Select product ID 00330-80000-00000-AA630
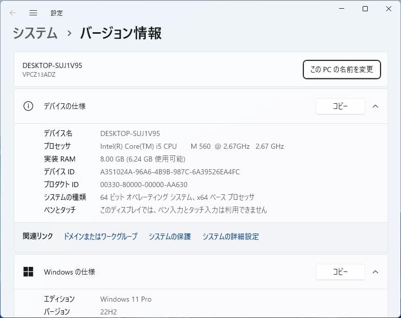 (x=144, y=185)
